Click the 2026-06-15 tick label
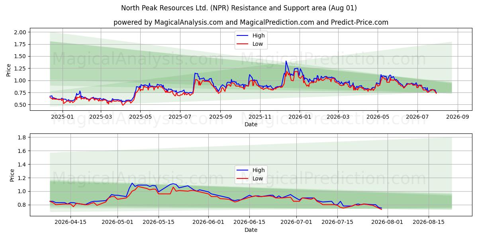 (x=250, y=222)
